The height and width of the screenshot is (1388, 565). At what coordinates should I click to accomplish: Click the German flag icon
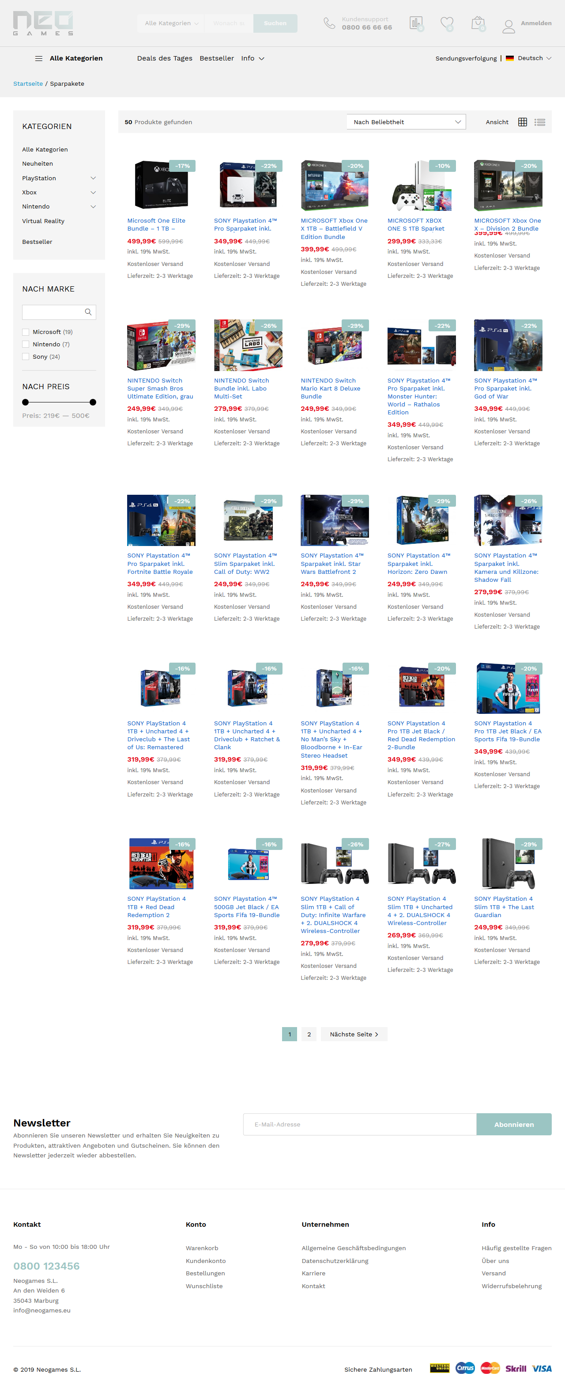click(509, 58)
